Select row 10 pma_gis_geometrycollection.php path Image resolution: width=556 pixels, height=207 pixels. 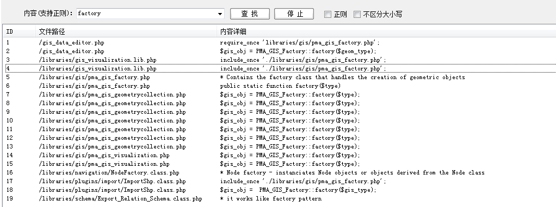pos(113,120)
